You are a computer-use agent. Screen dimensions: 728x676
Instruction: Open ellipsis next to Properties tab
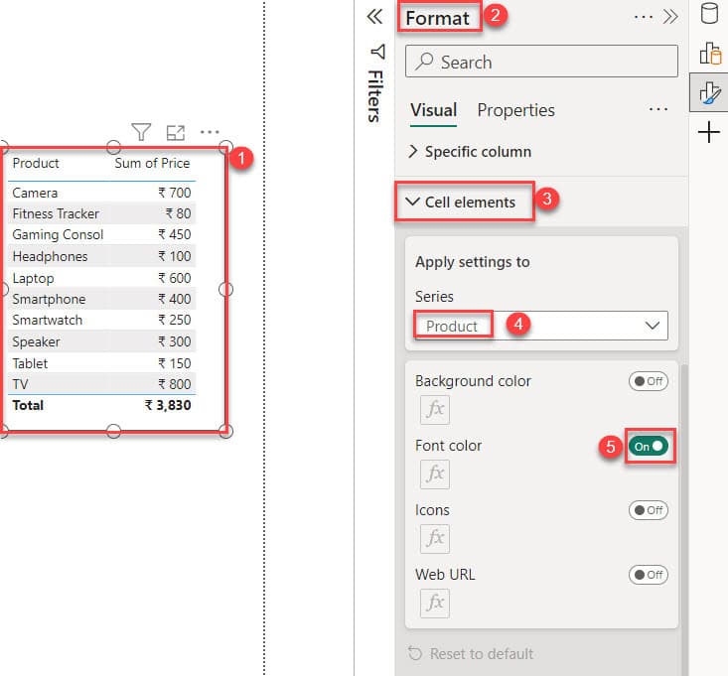point(658,109)
